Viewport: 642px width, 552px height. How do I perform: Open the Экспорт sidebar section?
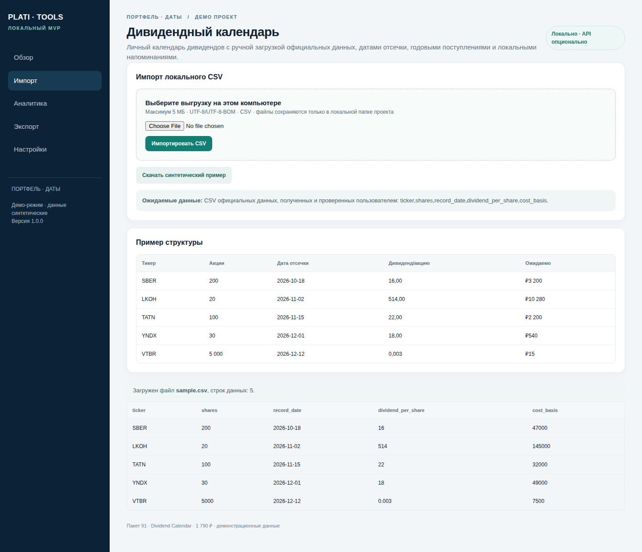pyautogui.click(x=55, y=127)
